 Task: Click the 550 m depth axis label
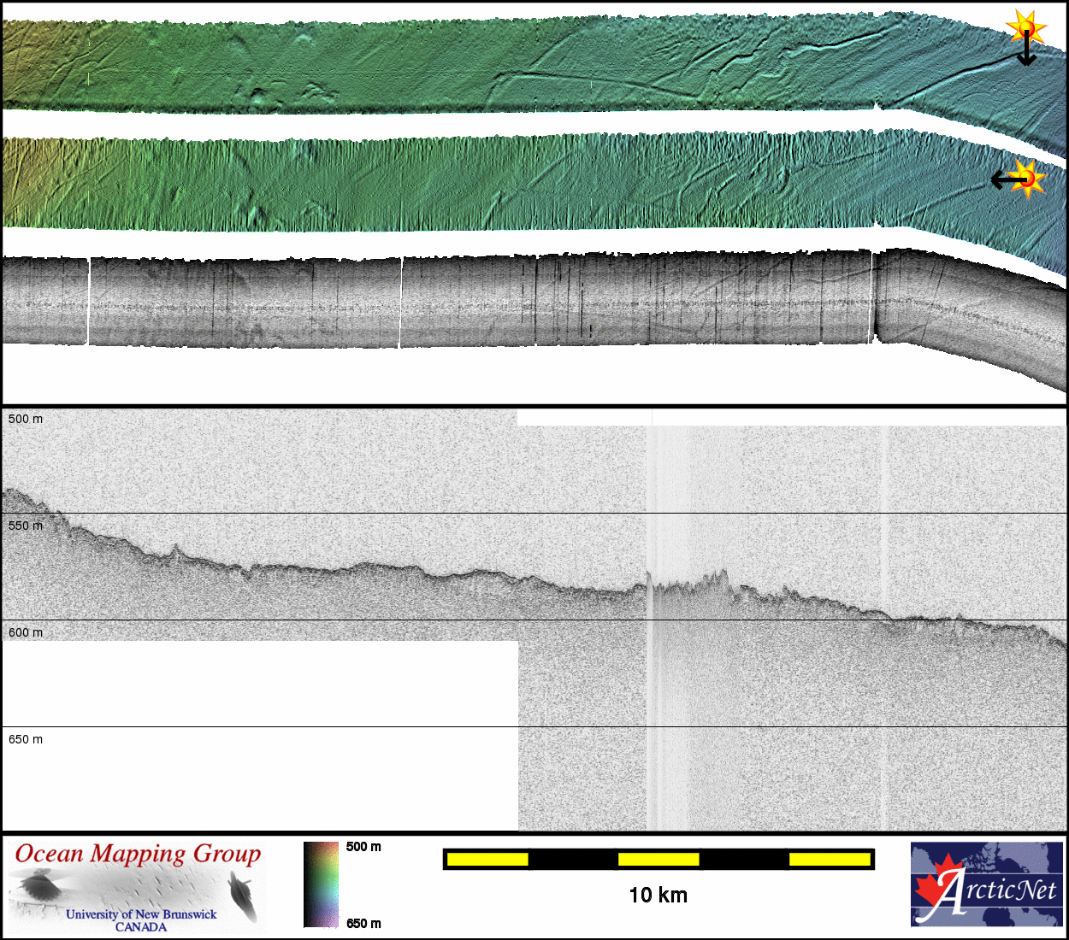[26, 526]
